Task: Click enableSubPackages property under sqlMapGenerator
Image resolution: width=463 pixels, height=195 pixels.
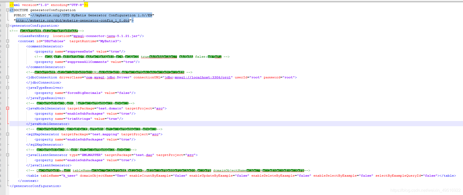Action: (x=85, y=139)
